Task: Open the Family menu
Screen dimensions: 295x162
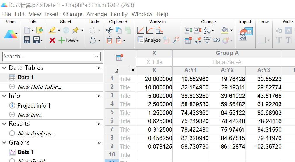Action: click(119, 14)
